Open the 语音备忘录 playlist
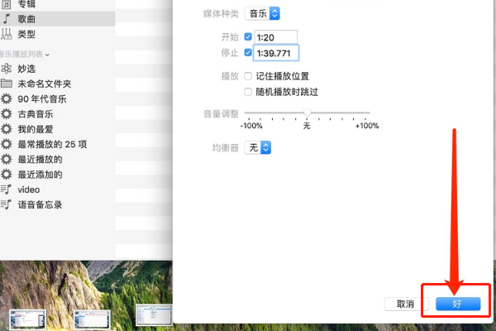 40,204
